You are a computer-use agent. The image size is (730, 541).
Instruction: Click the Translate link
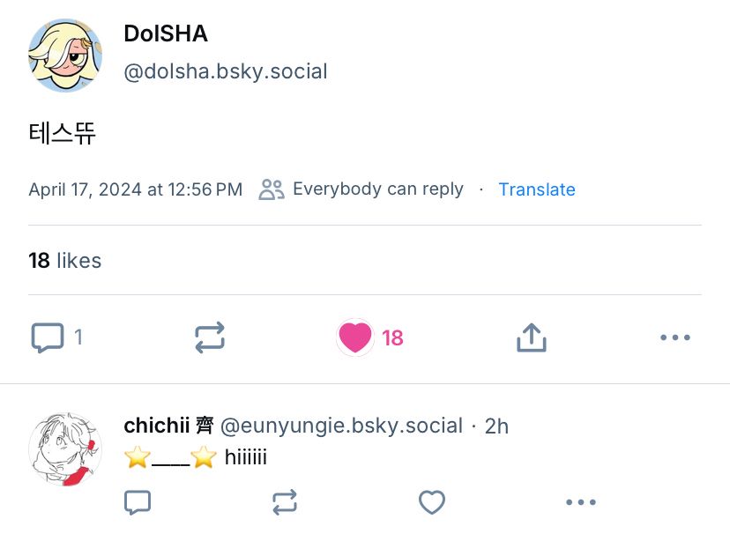(536, 189)
